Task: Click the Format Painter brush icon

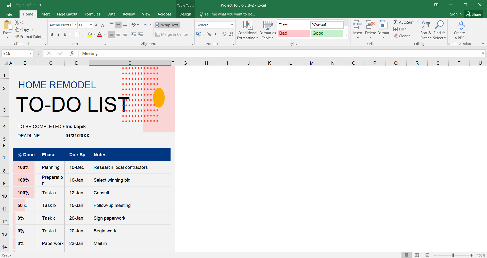Action: [17, 37]
